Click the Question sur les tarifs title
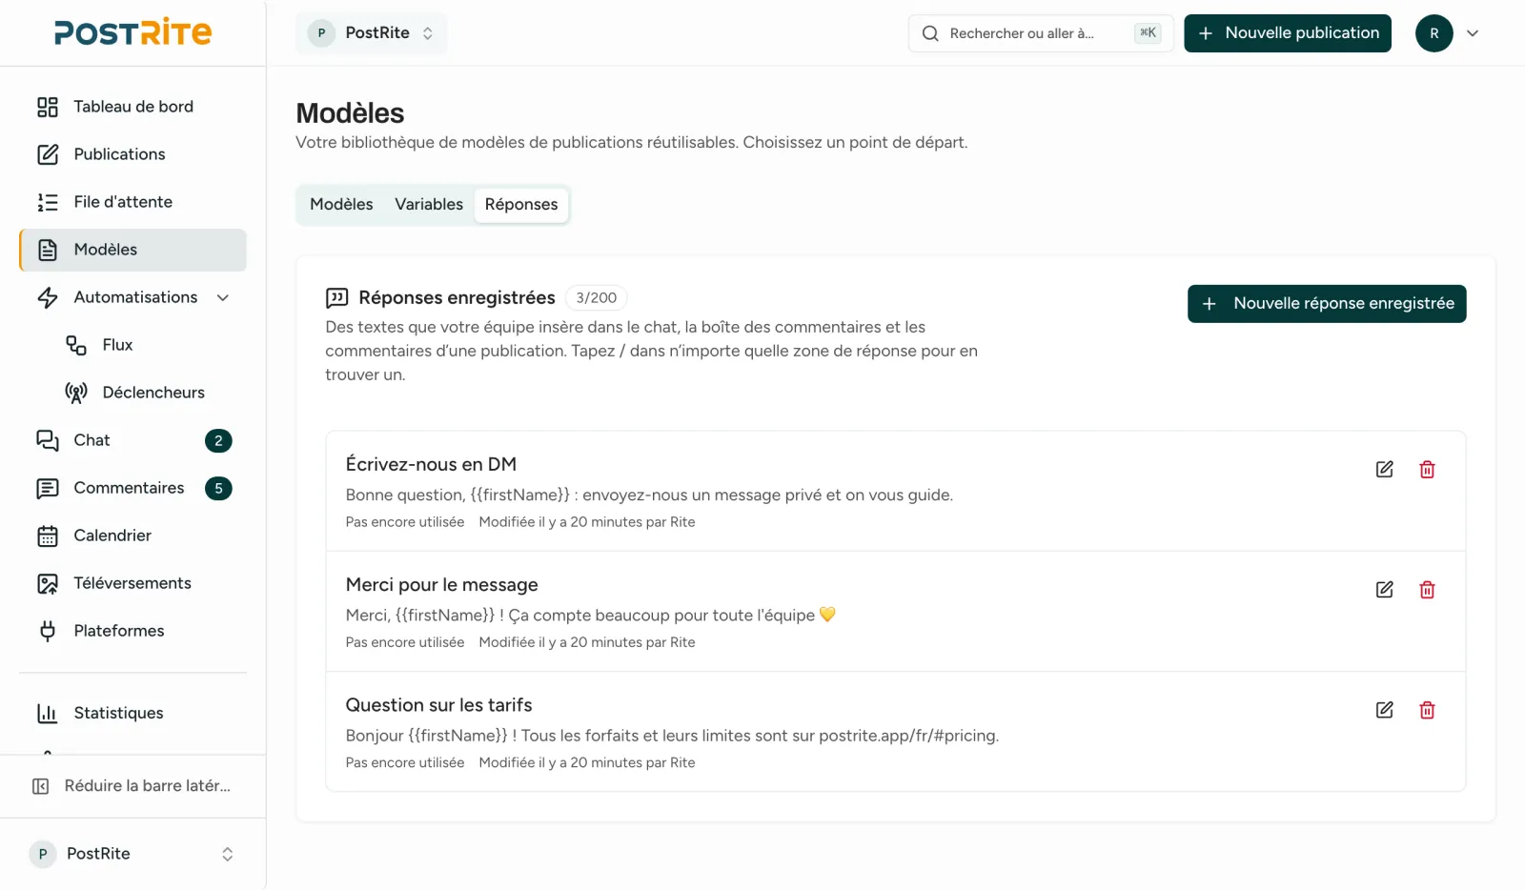The image size is (1525, 890). point(438,705)
